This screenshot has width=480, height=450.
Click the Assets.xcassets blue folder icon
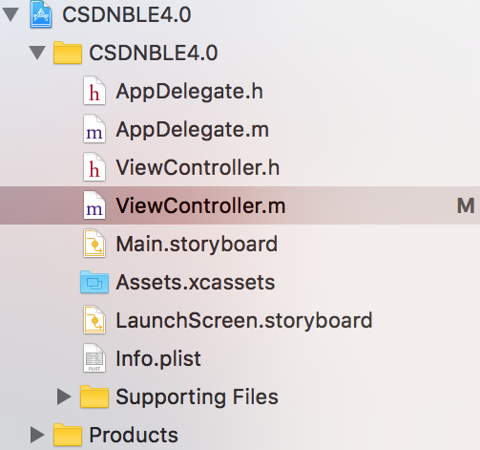point(94,282)
